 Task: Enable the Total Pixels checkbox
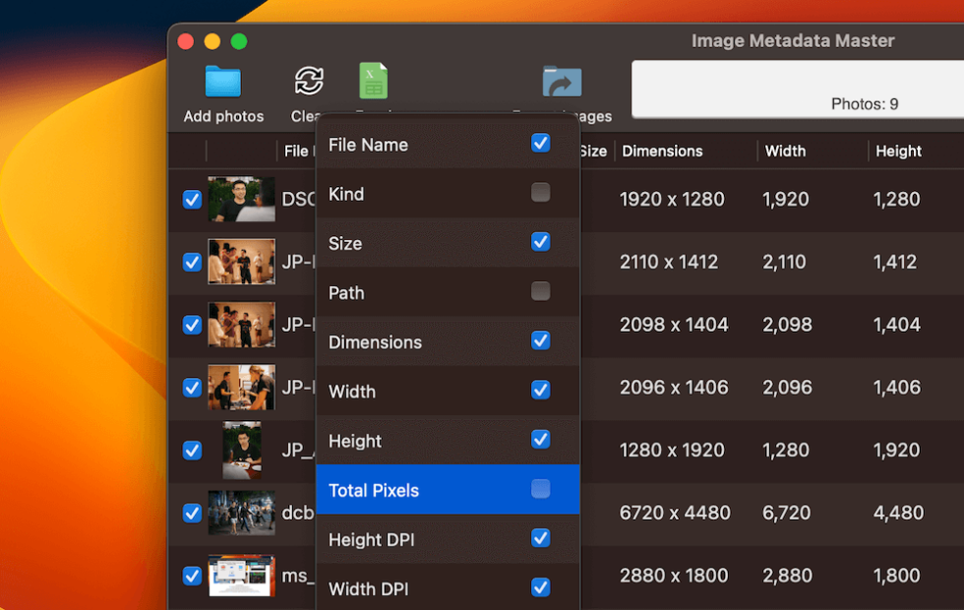click(540, 489)
